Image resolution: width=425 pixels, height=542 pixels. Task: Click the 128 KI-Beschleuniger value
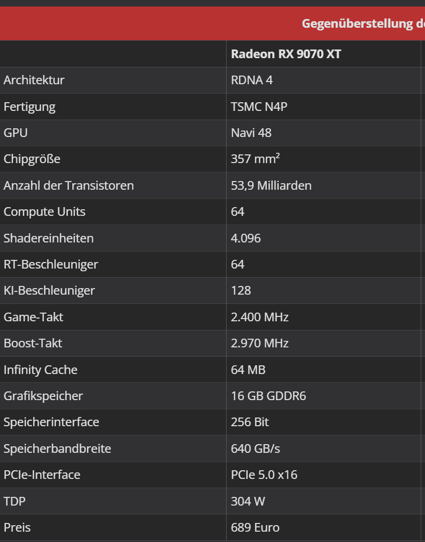[241, 290]
